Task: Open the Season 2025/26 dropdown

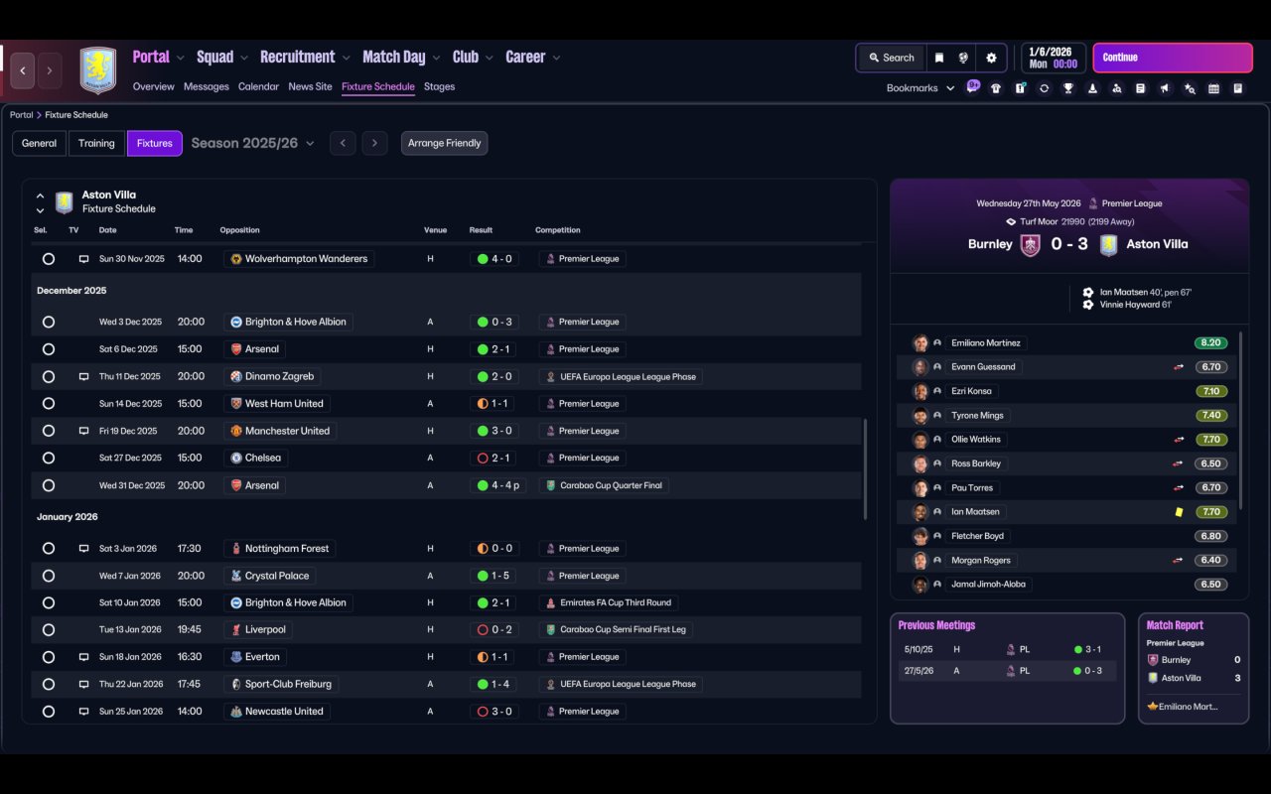Action: 252,143
